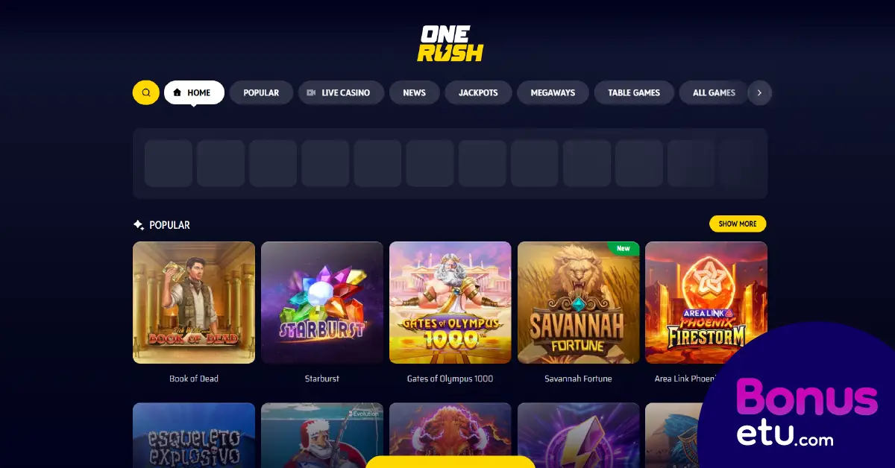This screenshot has height=468, width=895.
Task: Show the All Games category
Action: pos(714,92)
